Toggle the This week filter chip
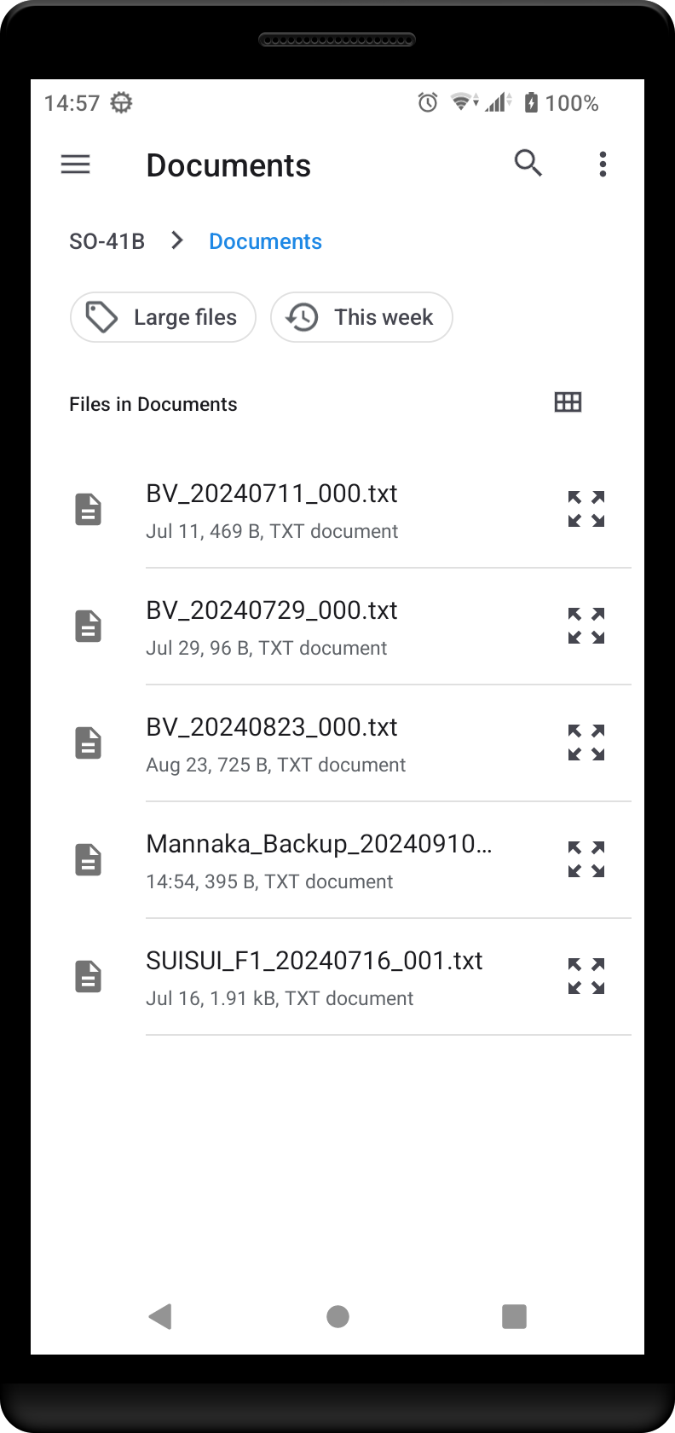This screenshot has width=675, height=1433. point(361,317)
